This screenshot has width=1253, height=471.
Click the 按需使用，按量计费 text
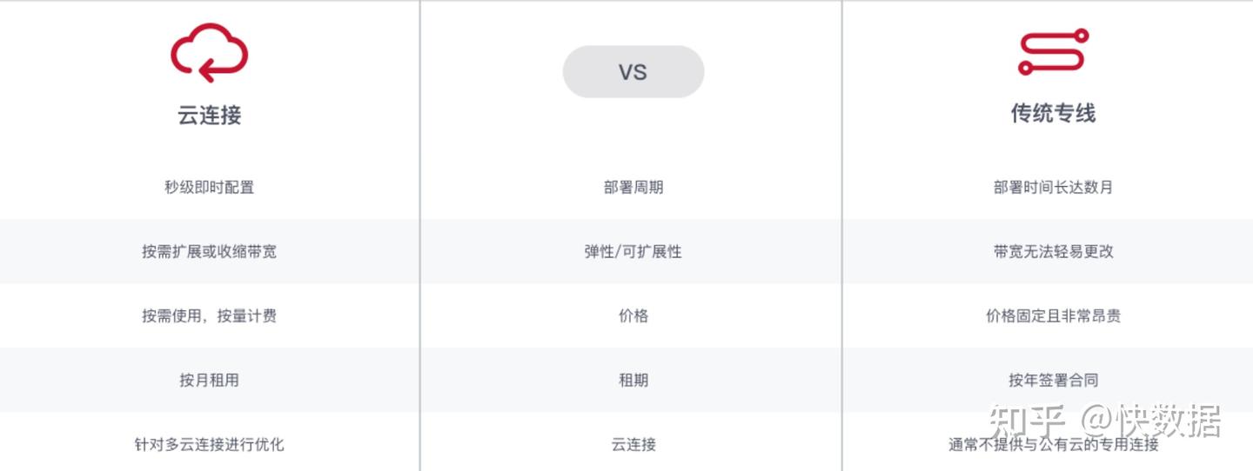[x=209, y=315]
